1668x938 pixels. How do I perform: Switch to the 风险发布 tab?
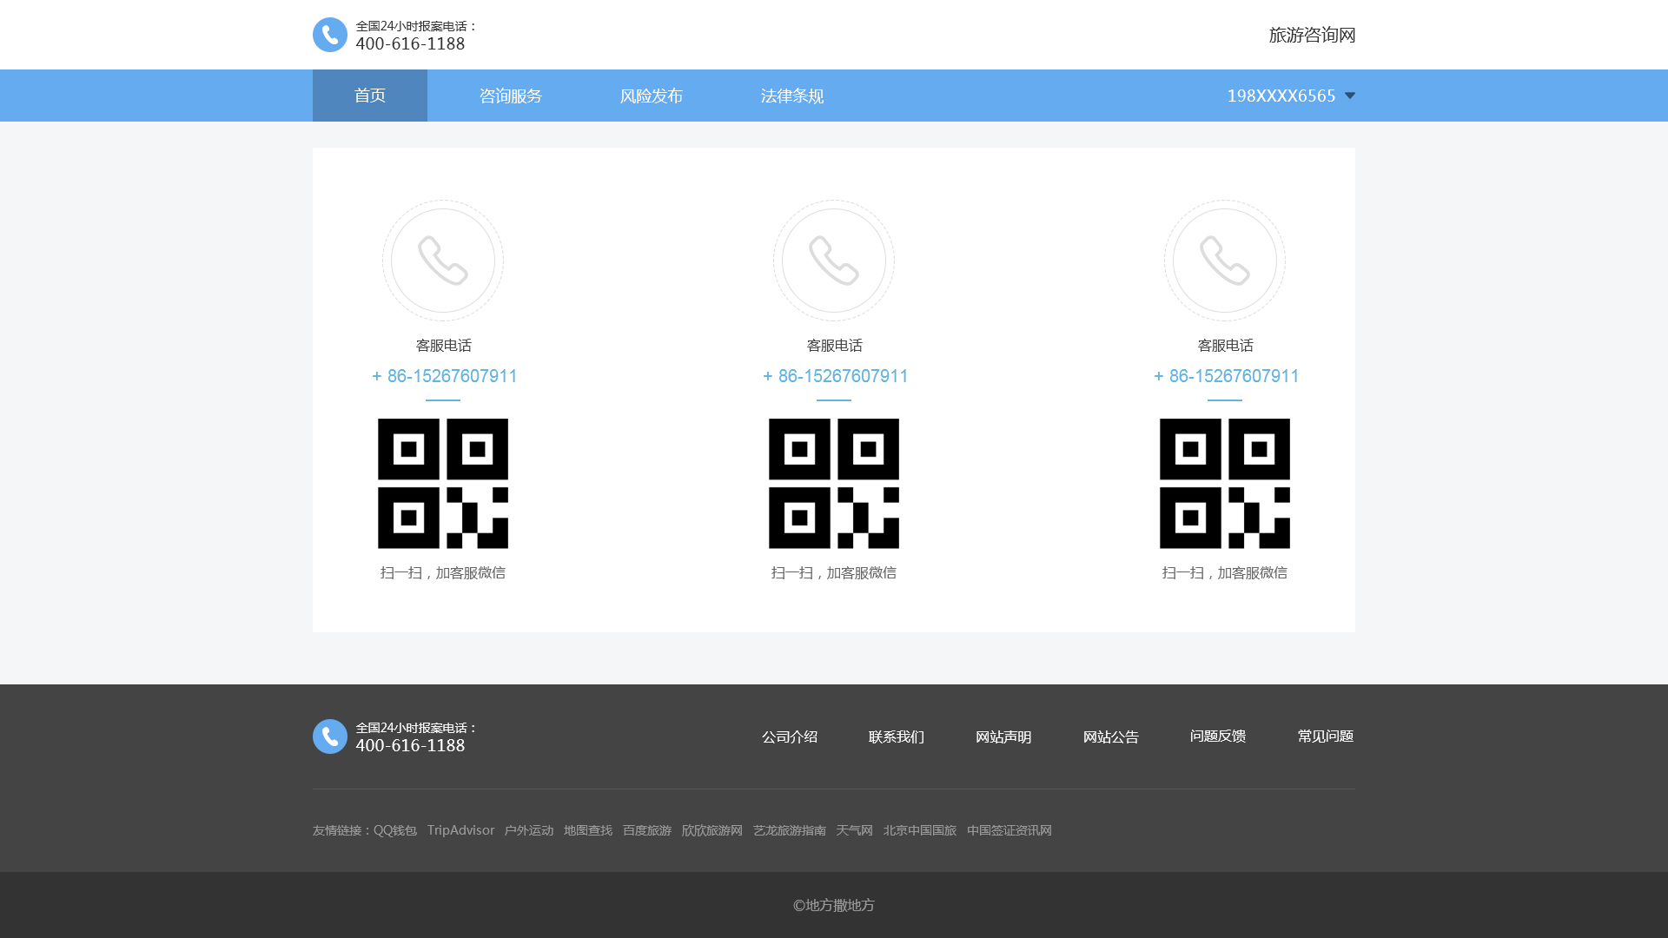(x=652, y=96)
